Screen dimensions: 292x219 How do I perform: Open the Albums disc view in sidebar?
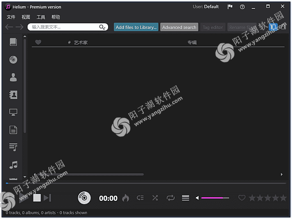click(x=13, y=60)
